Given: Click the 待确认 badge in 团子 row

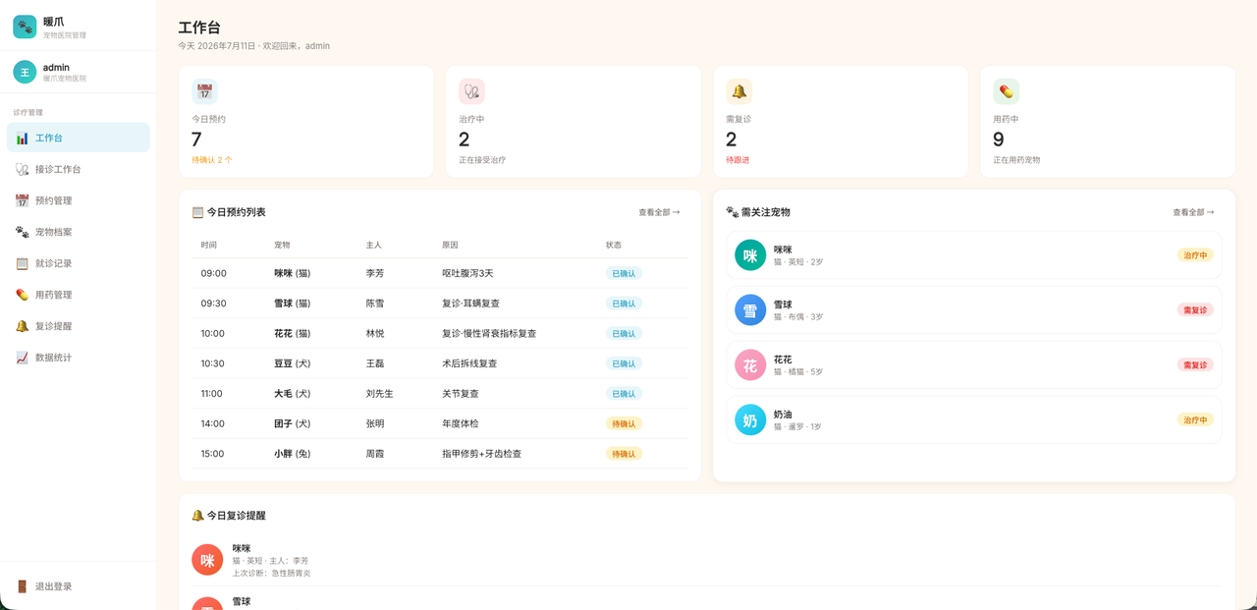Looking at the screenshot, I should [624, 424].
